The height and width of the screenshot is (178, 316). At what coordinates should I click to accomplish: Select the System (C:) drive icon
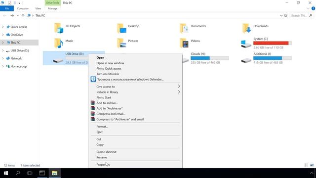[x=246, y=44]
